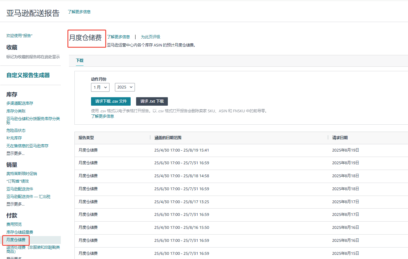The height and width of the screenshot is (259, 408).
Task: Open 了解更多信息 next to the 月度仓储费 heading
Action: click(x=119, y=37)
